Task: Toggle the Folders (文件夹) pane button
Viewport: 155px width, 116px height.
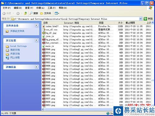Action: tap(46, 13)
